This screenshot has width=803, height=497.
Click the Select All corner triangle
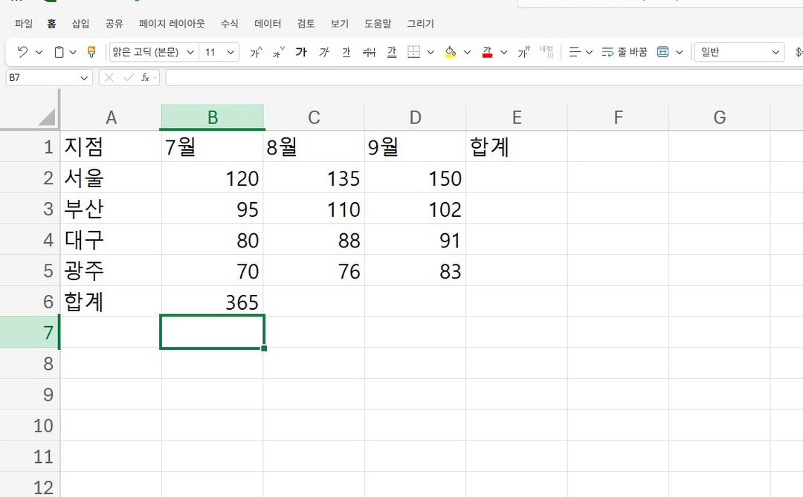[47, 117]
